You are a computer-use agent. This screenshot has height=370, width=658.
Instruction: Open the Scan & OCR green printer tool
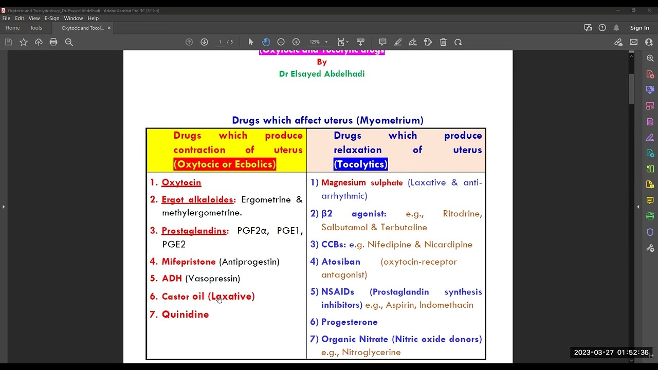tap(650, 216)
